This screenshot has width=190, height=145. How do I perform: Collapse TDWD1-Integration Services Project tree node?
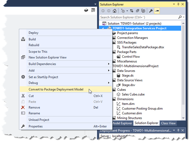point(103,29)
